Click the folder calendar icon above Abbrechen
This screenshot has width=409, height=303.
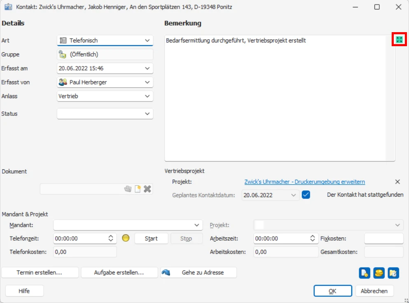tap(393, 273)
